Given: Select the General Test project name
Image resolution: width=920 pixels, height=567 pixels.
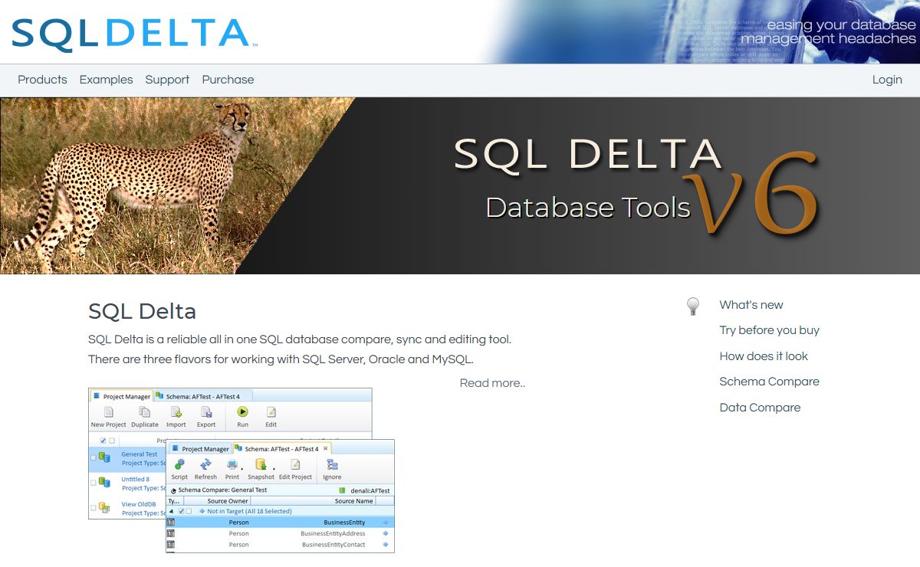Looking at the screenshot, I should click(140, 454).
